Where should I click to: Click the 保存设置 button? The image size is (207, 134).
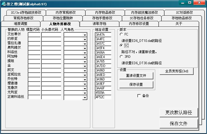tap(136, 85)
